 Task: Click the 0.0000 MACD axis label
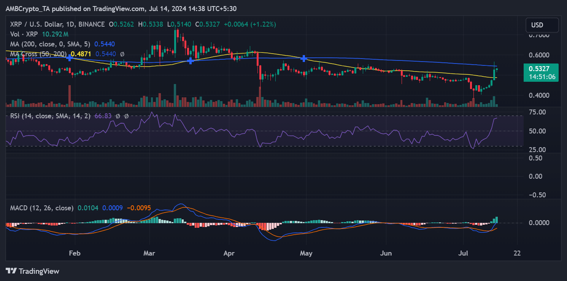point(538,222)
